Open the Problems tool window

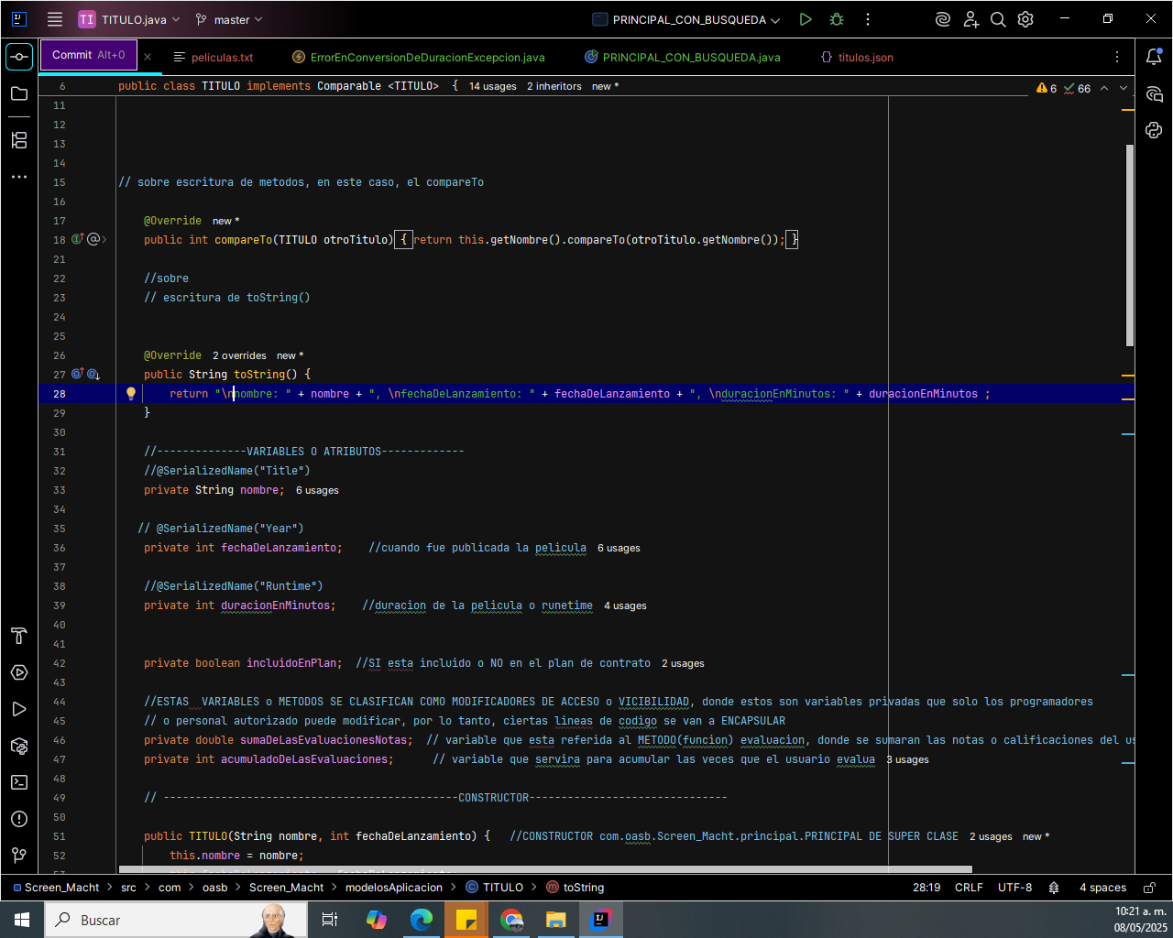tap(19, 819)
